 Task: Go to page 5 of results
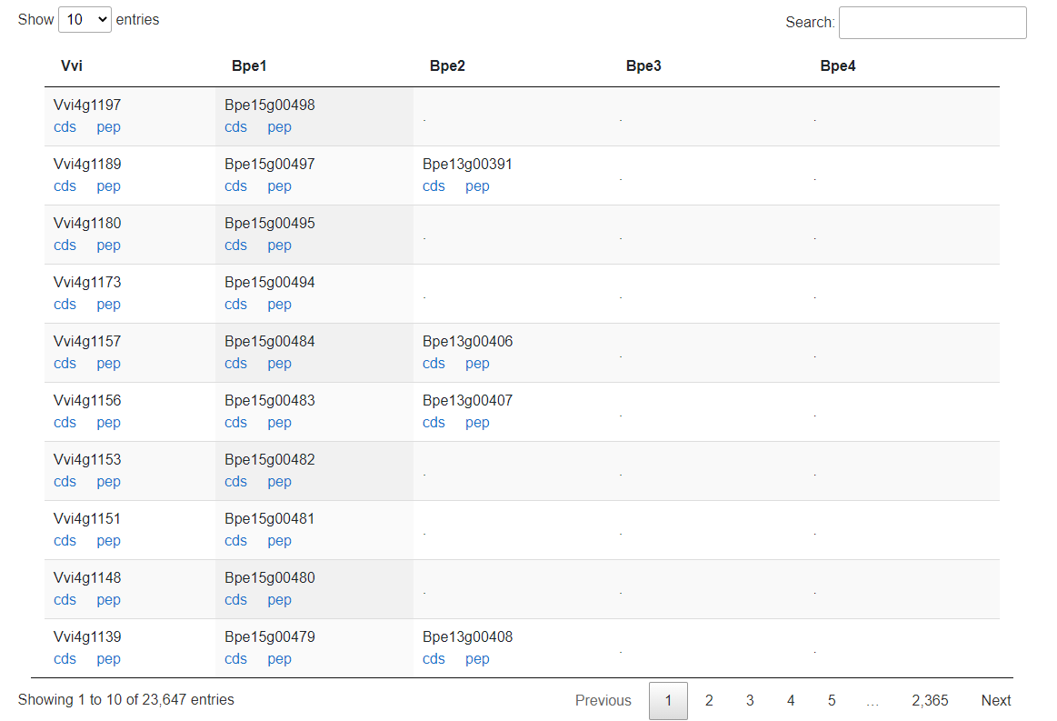832,701
